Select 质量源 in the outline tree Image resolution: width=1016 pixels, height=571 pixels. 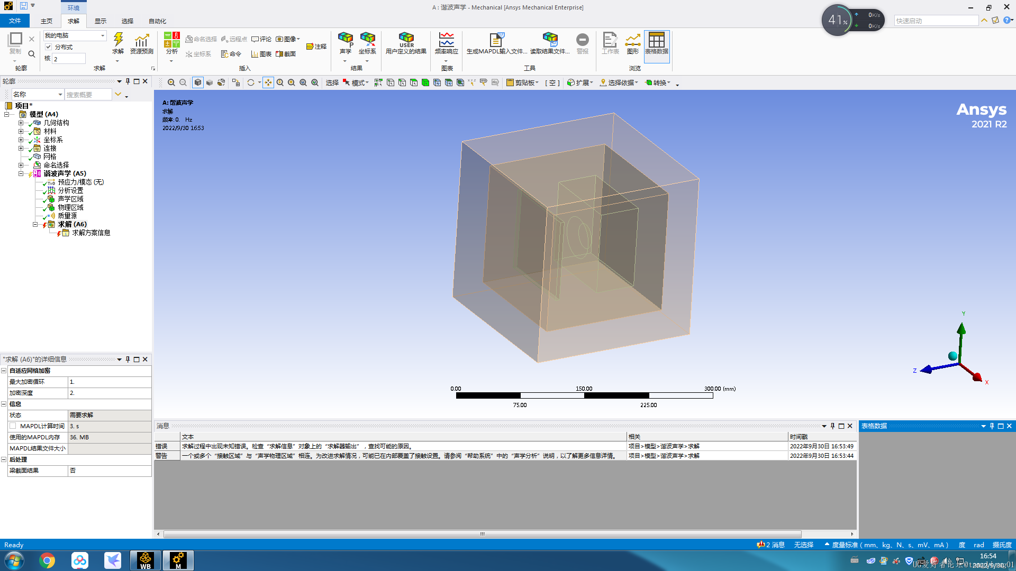point(67,216)
